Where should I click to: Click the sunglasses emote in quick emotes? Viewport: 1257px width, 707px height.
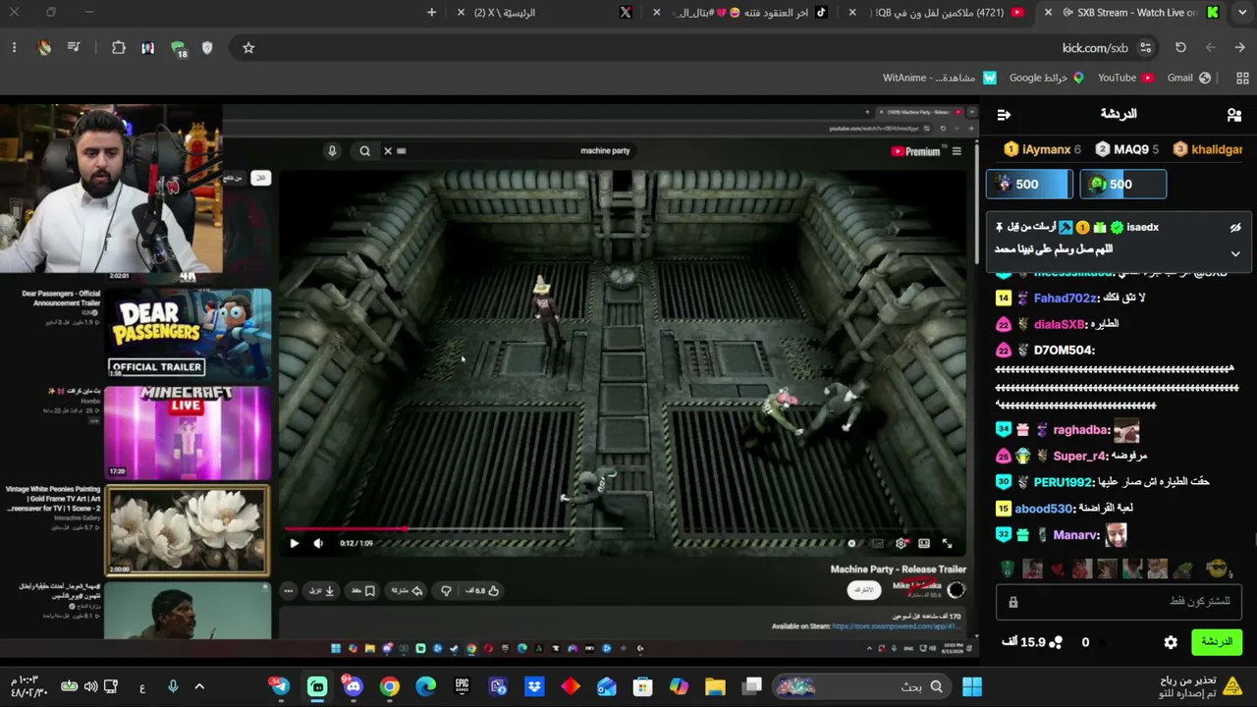click(x=1218, y=569)
